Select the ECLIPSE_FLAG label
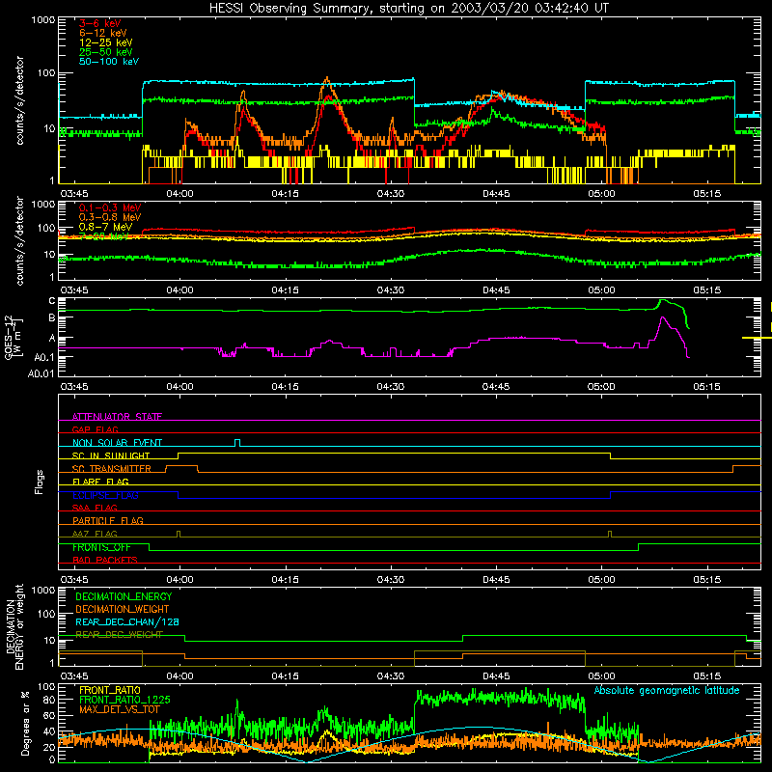 point(105,495)
